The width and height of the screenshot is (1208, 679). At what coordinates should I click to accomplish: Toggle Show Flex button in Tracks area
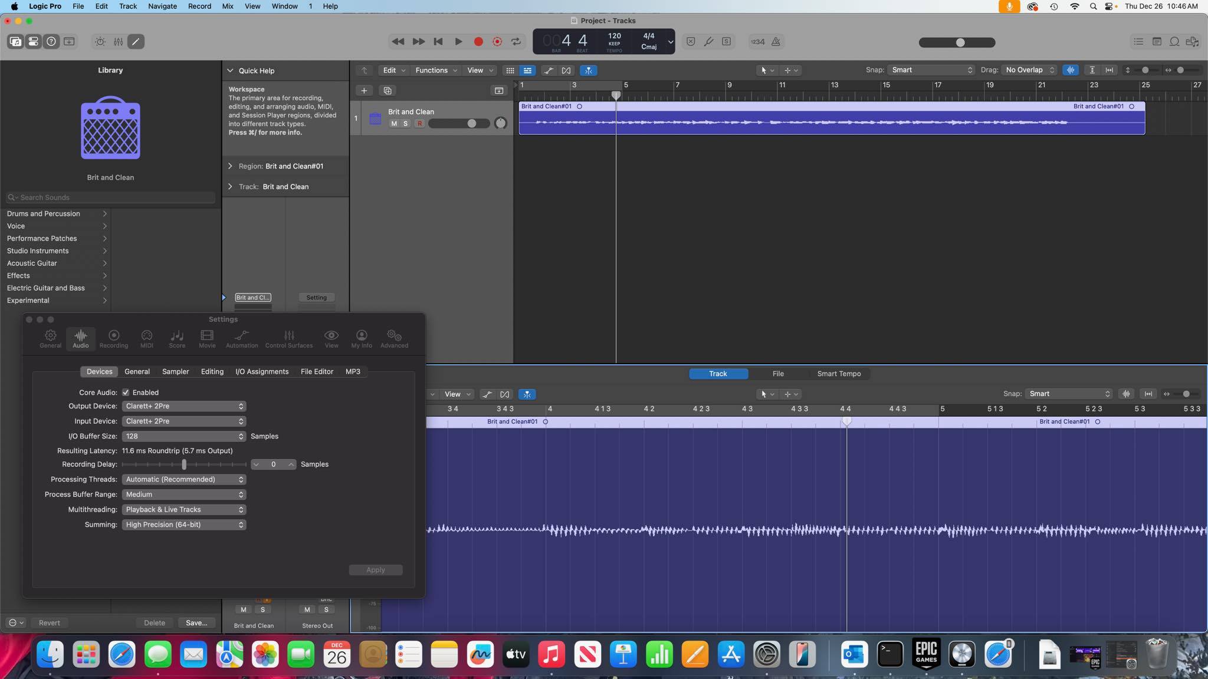(566, 71)
